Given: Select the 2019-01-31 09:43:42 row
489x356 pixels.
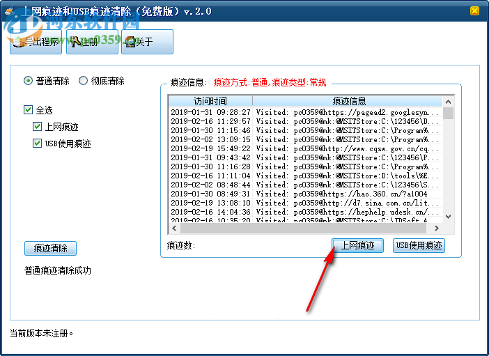Looking at the screenshot, I should click(305, 157).
